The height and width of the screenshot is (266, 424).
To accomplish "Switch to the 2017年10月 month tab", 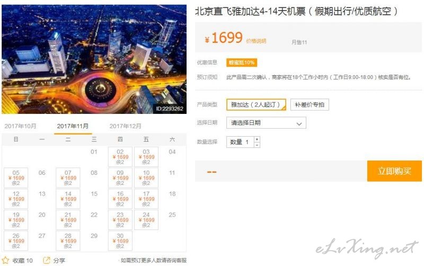I will point(20,126).
